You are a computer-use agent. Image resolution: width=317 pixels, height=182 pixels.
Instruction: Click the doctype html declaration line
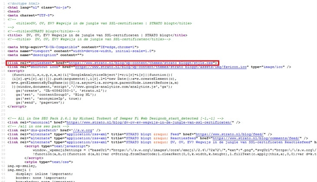(23, 3)
